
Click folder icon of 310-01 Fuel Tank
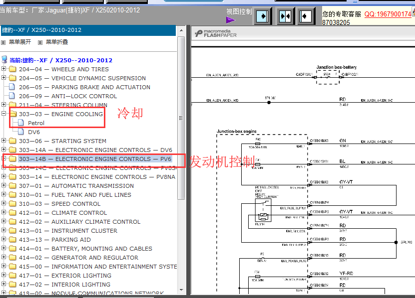pos(12,195)
